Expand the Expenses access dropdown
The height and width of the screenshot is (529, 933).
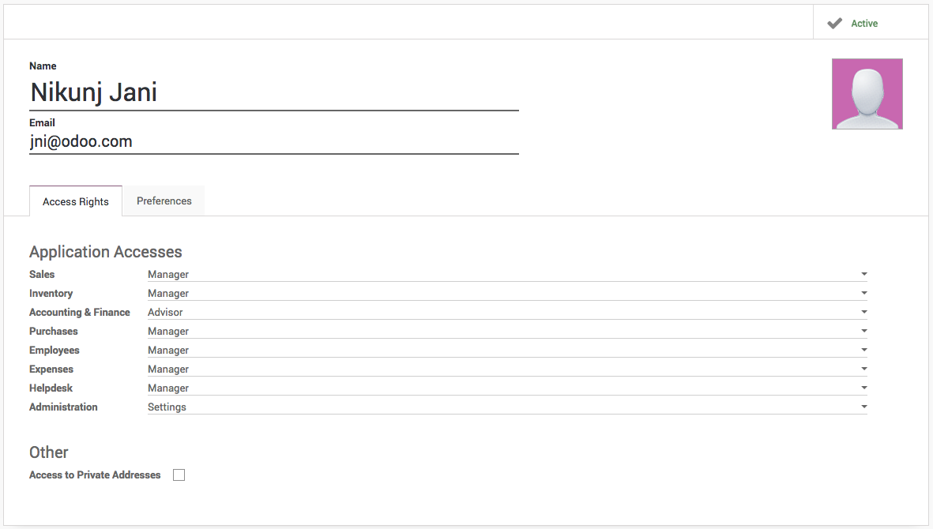click(x=506, y=370)
